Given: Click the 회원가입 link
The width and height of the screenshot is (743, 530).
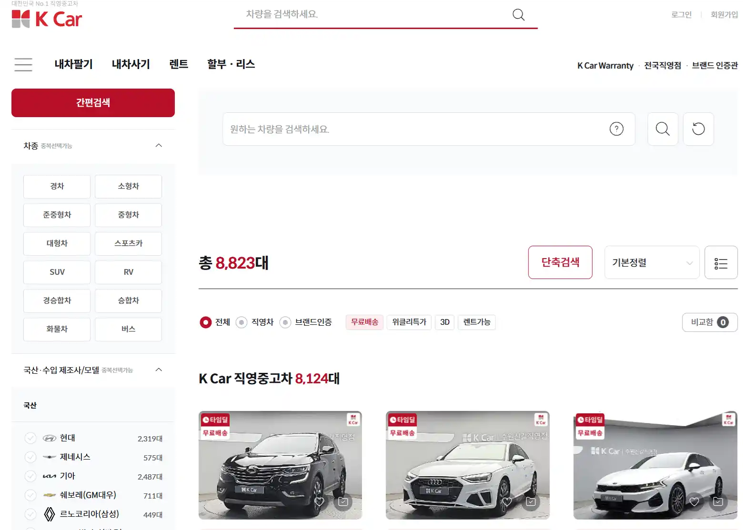Looking at the screenshot, I should [724, 15].
